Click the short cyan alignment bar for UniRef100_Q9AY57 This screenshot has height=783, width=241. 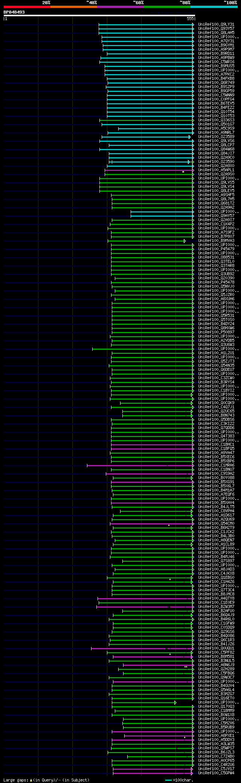(163, 216)
